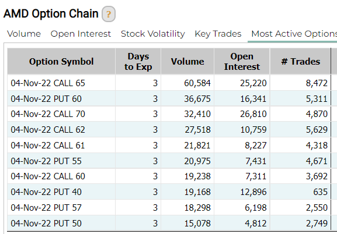Select 04-Nov-22 PUT 57 option symbol
This screenshot has width=337, height=234.
click(46, 208)
